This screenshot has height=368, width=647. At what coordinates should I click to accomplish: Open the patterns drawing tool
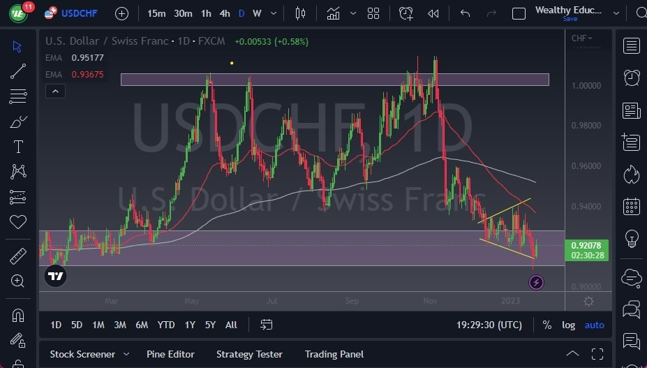[x=18, y=171]
